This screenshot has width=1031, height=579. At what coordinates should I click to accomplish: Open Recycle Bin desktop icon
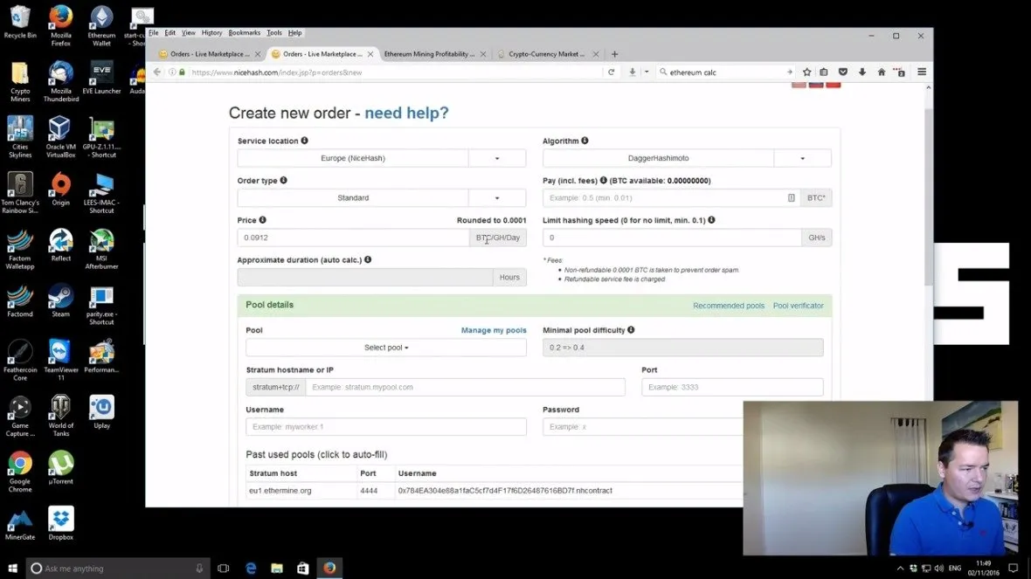20,22
